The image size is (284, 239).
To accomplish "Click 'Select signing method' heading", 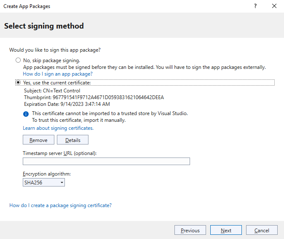I will tap(44, 26).
